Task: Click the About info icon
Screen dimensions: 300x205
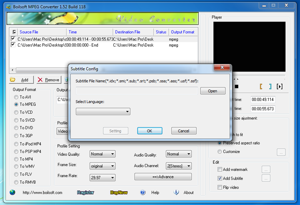Action: (x=176, y=192)
